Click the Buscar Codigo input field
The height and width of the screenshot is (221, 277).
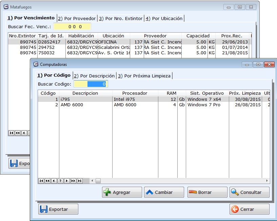91,84
